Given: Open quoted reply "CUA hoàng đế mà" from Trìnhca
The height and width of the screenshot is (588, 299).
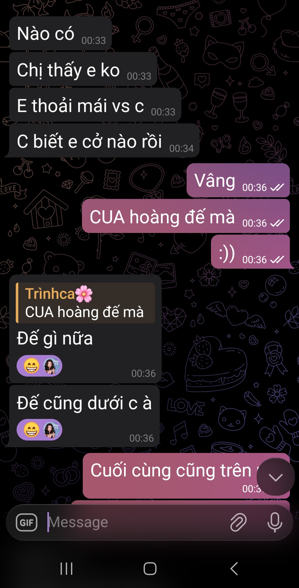Looking at the screenshot, I should pos(85,303).
